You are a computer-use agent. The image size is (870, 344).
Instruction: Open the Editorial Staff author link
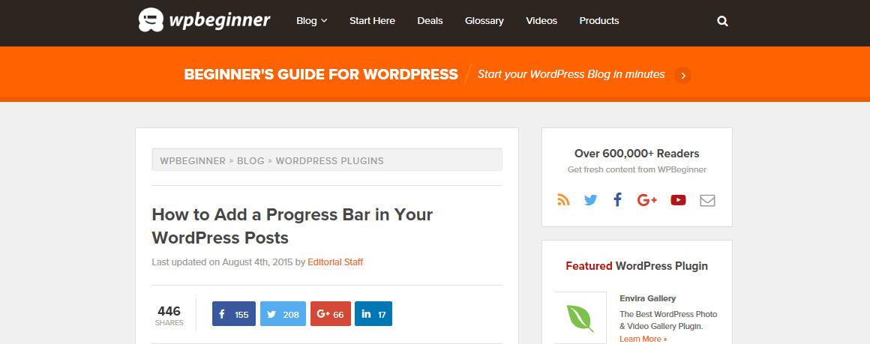[x=335, y=262]
